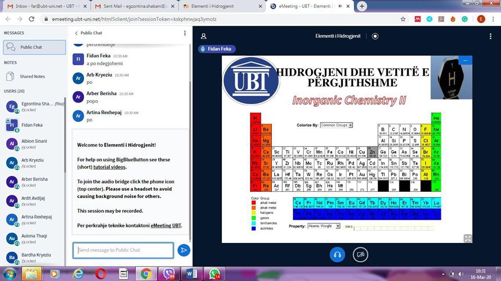This screenshot has width=501, height=281.
Task: Click the send message arrow button
Action: tap(184, 250)
